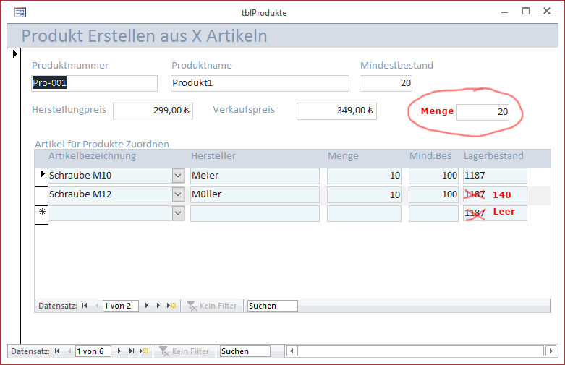Minimize the tblProdukte window

(504, 12)
